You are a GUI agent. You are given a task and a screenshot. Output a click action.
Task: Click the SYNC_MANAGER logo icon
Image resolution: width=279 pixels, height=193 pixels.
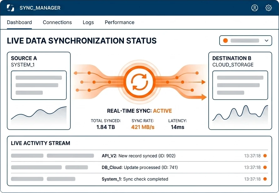[10, 8]
